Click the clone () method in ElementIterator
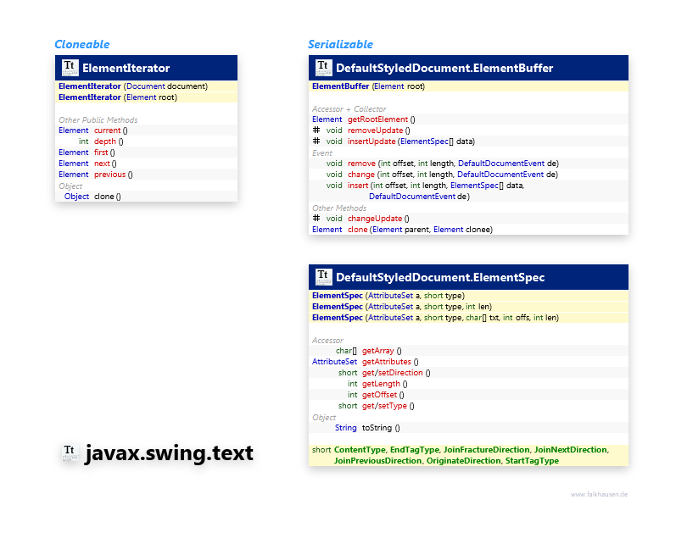The height and width of the screenshot is (533, 676). tap(108, 196)
